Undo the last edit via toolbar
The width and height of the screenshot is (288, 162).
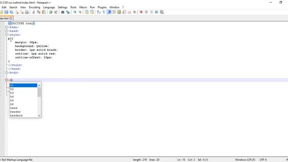click(51, 12)
